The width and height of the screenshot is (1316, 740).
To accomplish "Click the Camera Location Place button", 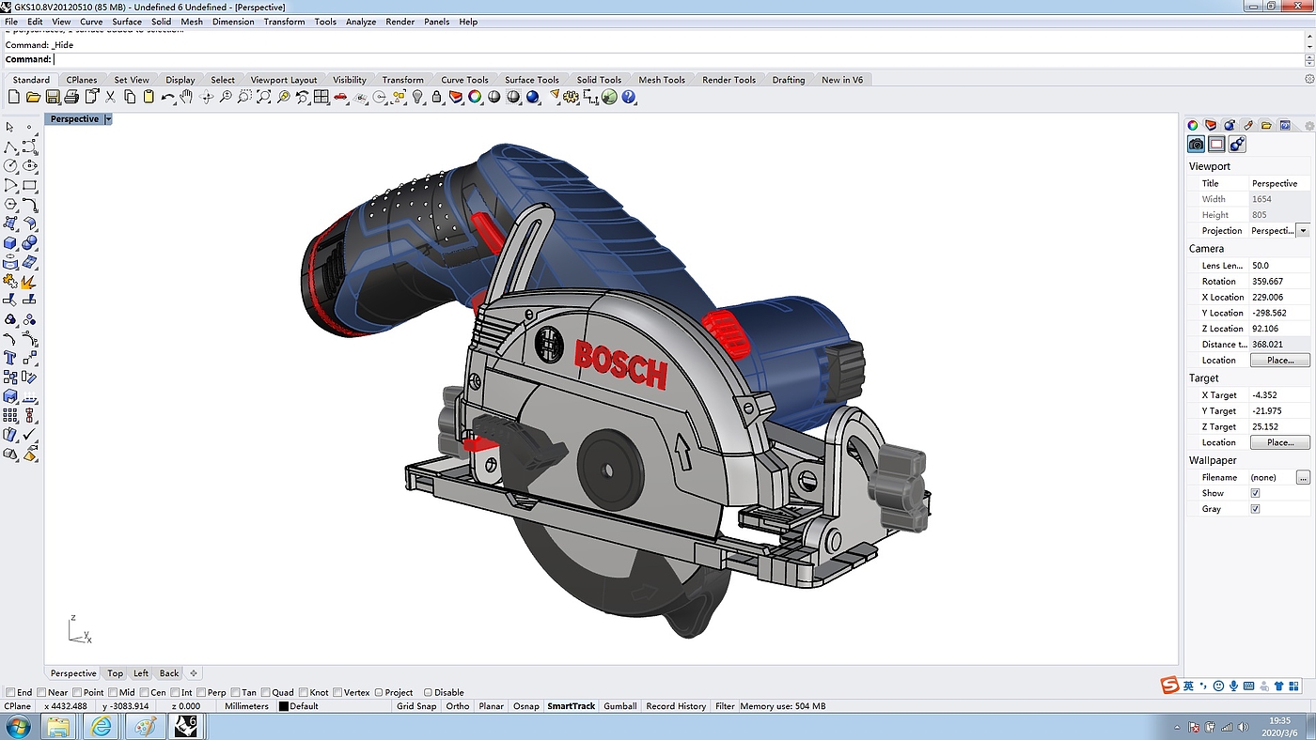I will (x=1278, y=360).
